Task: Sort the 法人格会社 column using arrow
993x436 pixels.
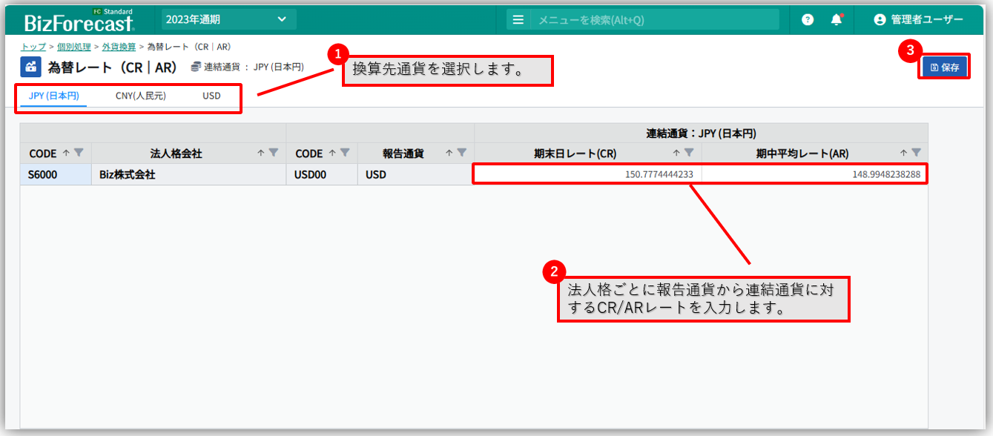Action: click(261, 153)
